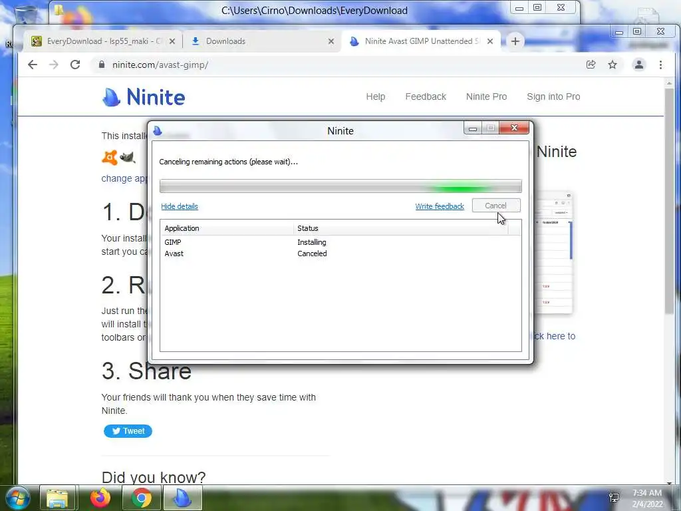
Task: Open a new Chrome tab
Action: (515, 41)
